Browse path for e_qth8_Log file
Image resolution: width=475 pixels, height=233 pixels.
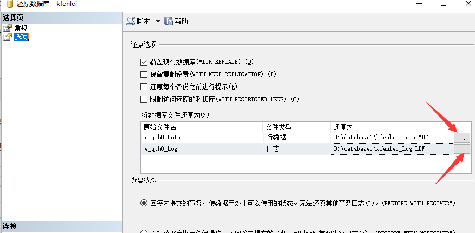point(461,149)
